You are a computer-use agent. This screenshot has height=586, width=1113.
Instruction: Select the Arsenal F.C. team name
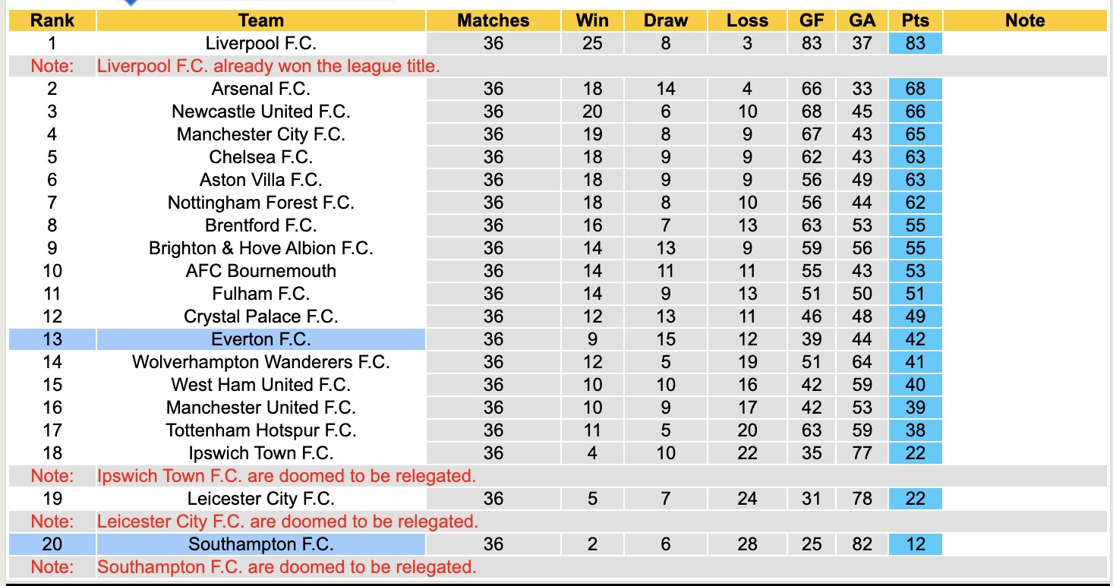point(260,89)
